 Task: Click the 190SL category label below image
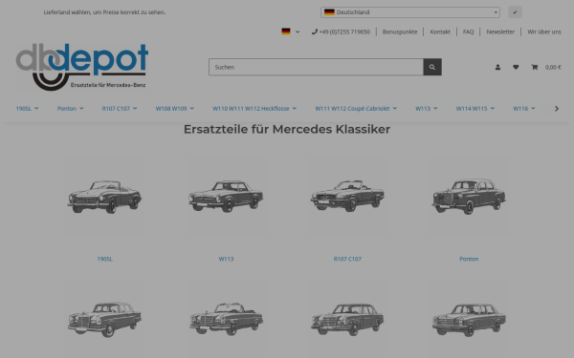[104, 259]
